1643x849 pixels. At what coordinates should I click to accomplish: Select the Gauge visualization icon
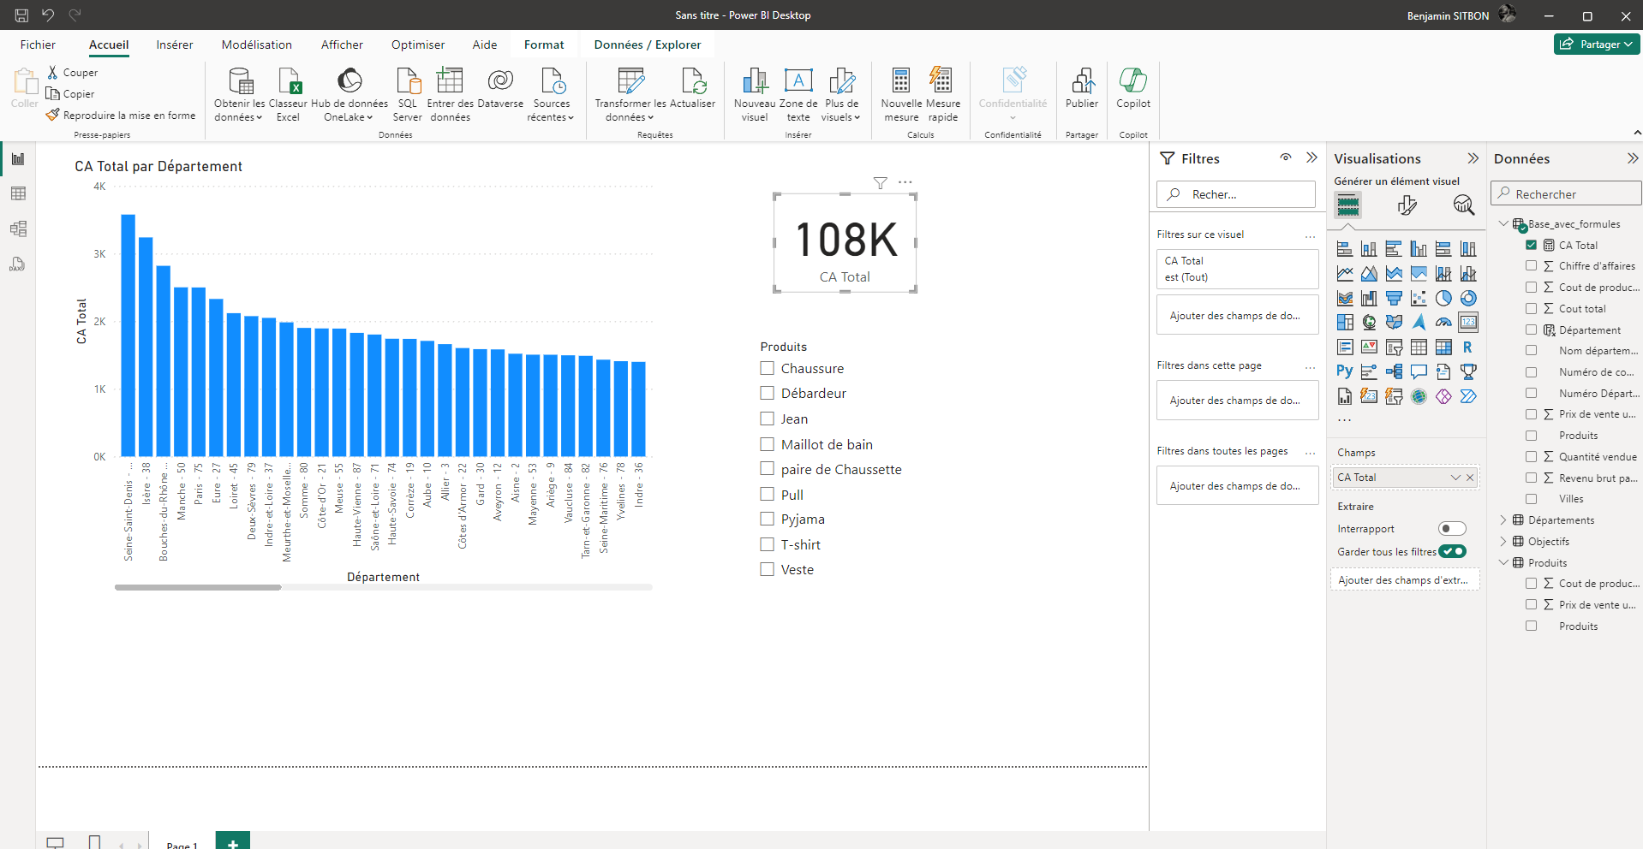point(1443,323)
